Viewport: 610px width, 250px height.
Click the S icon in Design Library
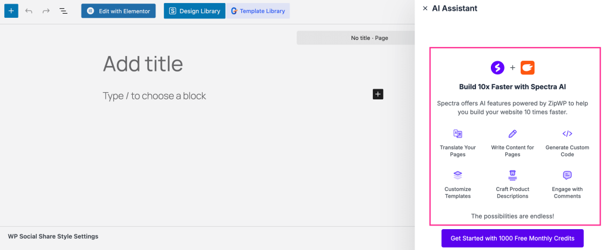[172, 11]
